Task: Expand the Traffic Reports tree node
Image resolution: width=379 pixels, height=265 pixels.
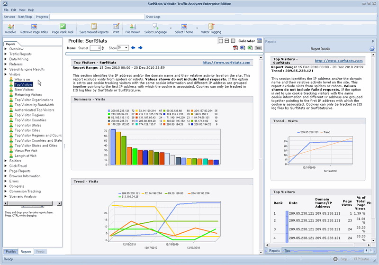Action: click(x=6, y=54)
